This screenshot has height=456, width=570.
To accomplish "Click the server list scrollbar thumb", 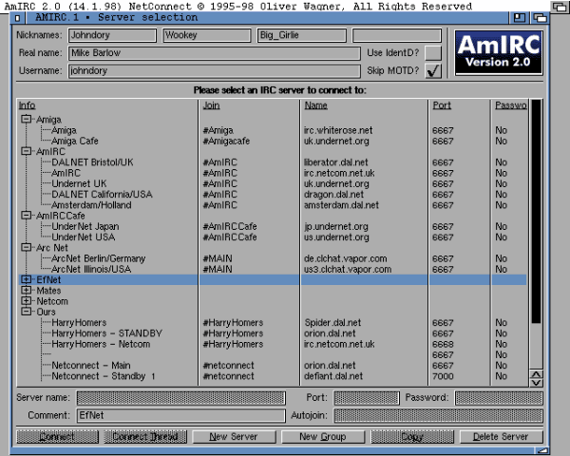I will pyautogui.click(x=536, y=212).
